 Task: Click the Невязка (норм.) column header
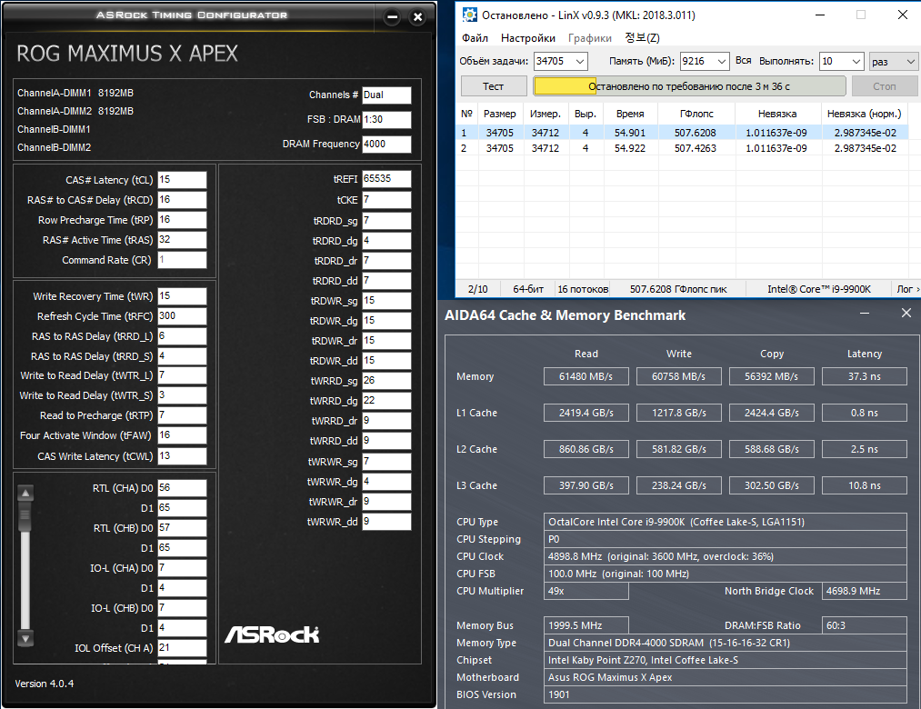(864, 114)
